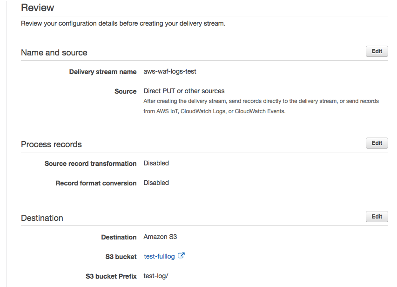The image size is (397, 287).
Task: Select the test-log/ prefix value
Action: point(156,276)
